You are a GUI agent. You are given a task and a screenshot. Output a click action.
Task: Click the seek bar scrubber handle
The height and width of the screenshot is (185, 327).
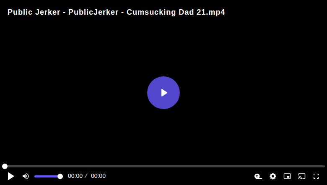[x=5, y=166]
